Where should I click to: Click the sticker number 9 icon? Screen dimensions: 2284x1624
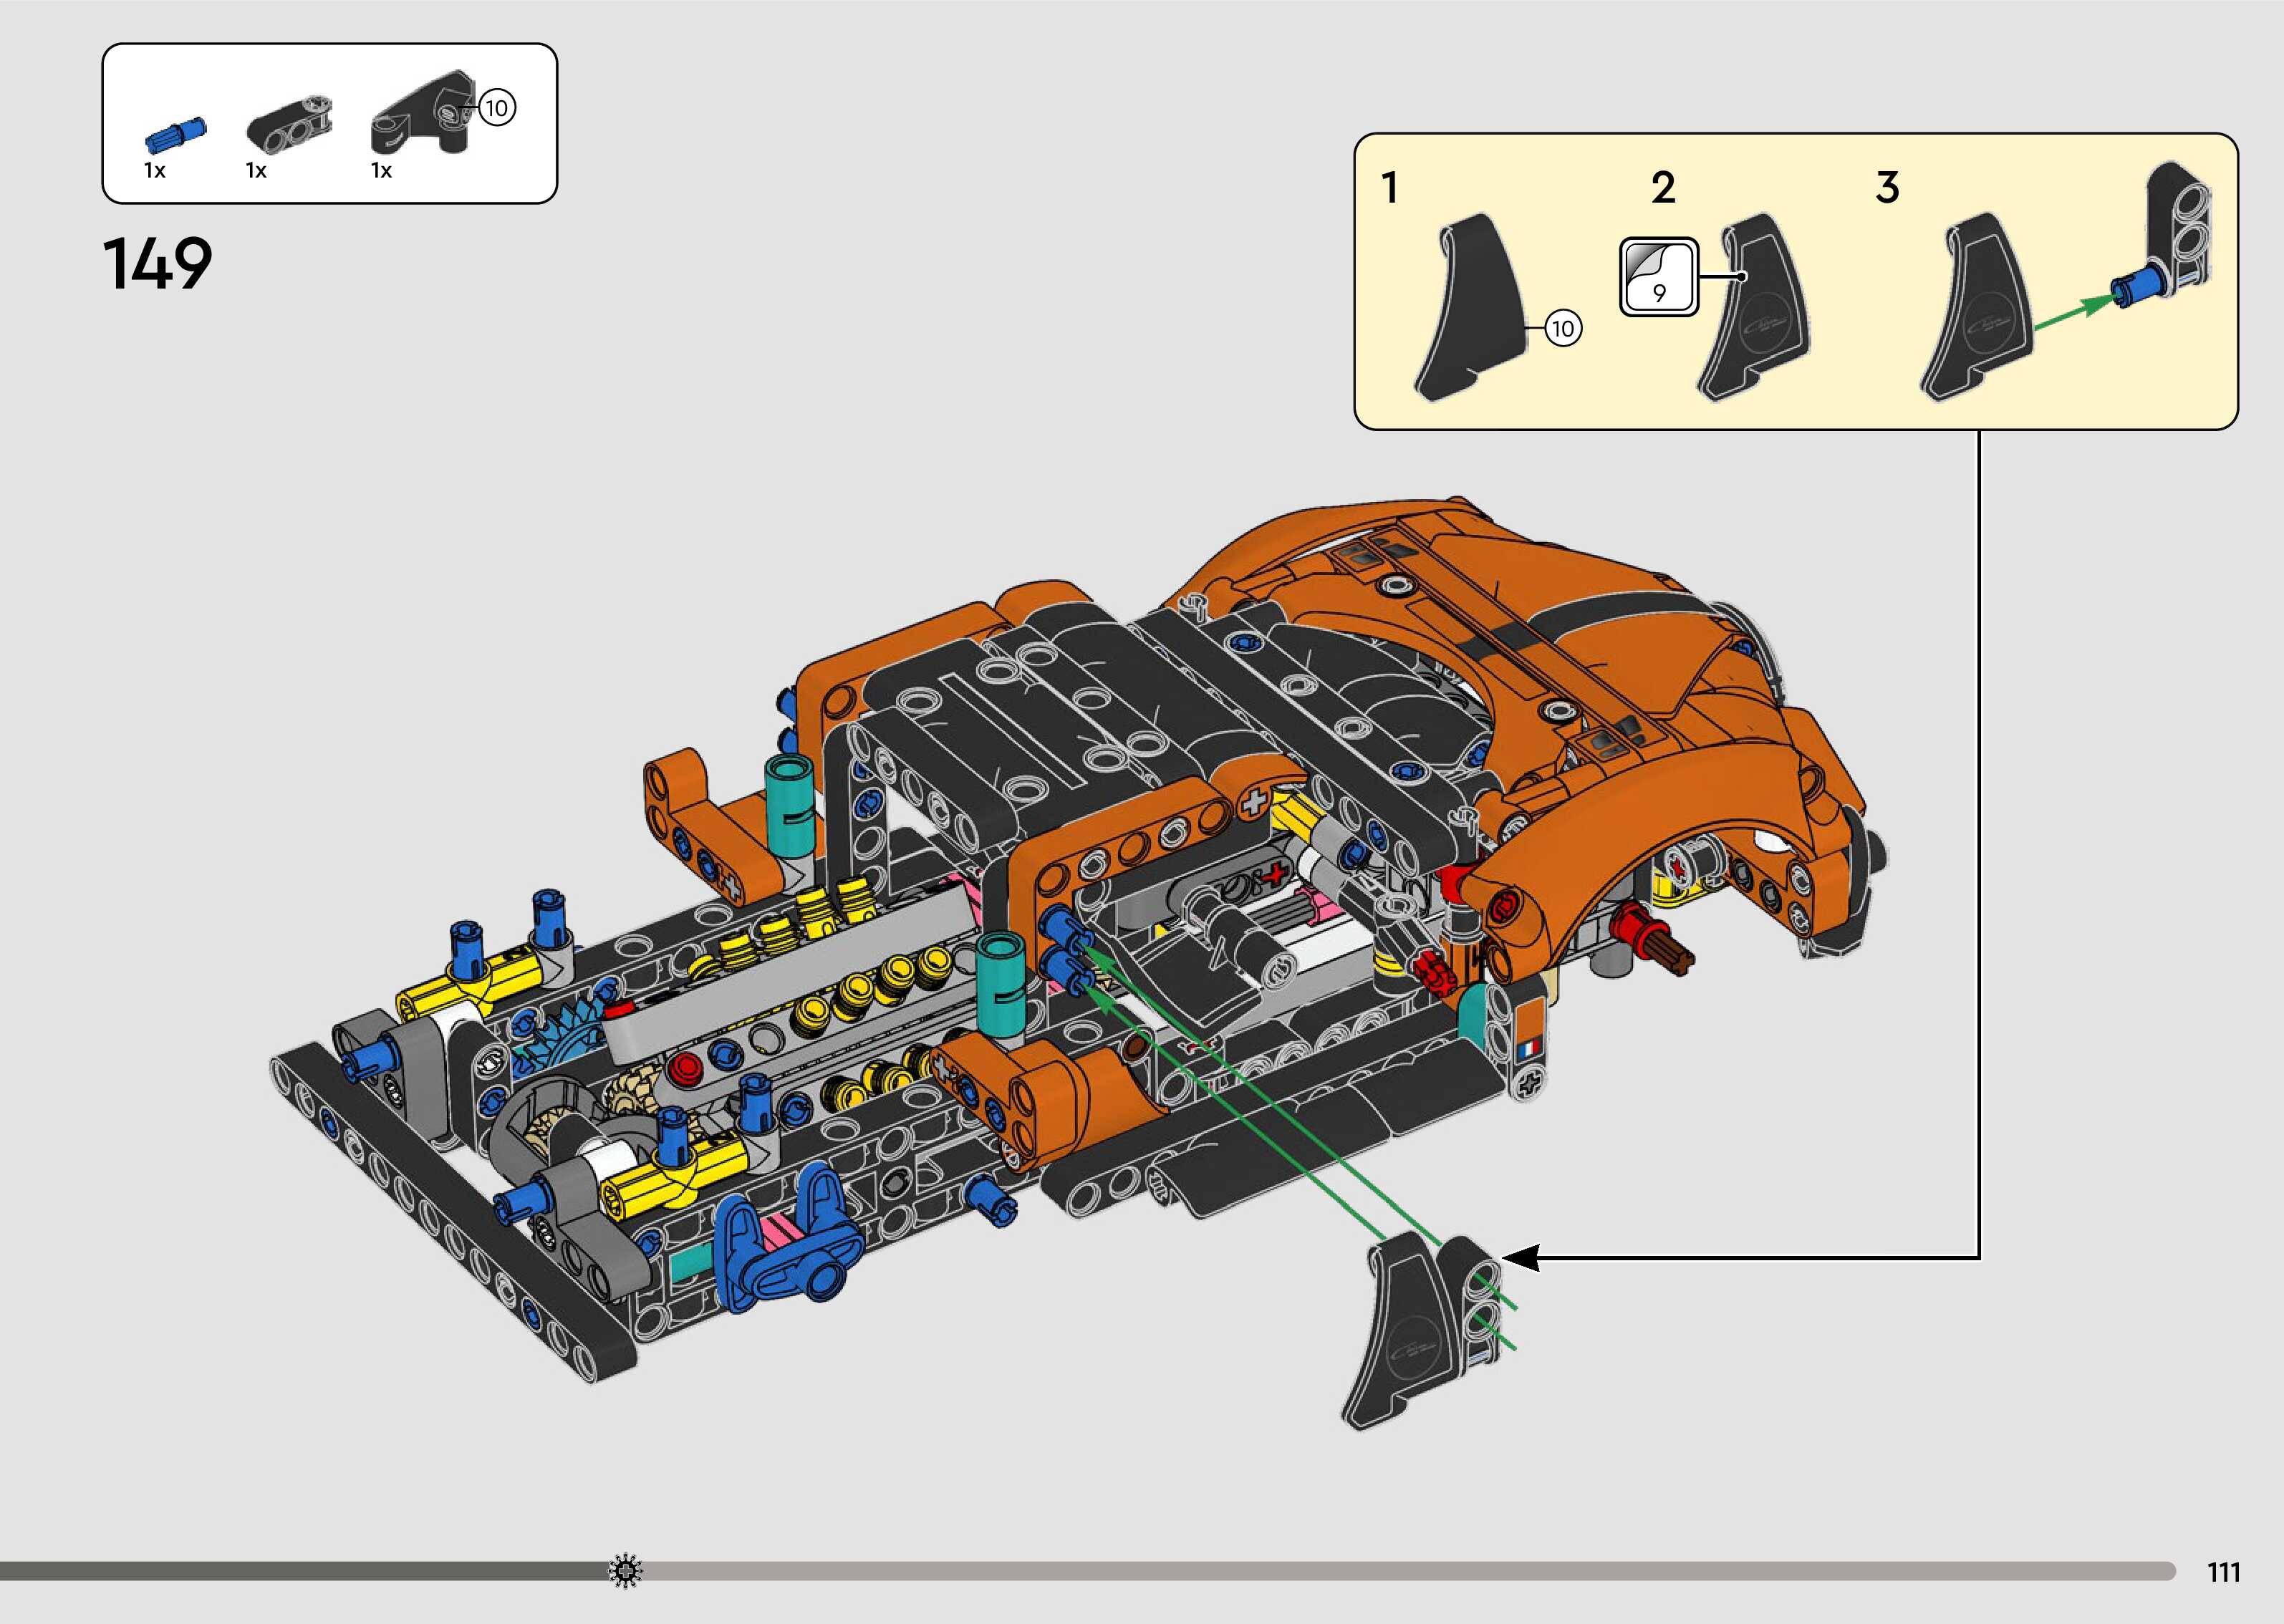click(1658, 277)
